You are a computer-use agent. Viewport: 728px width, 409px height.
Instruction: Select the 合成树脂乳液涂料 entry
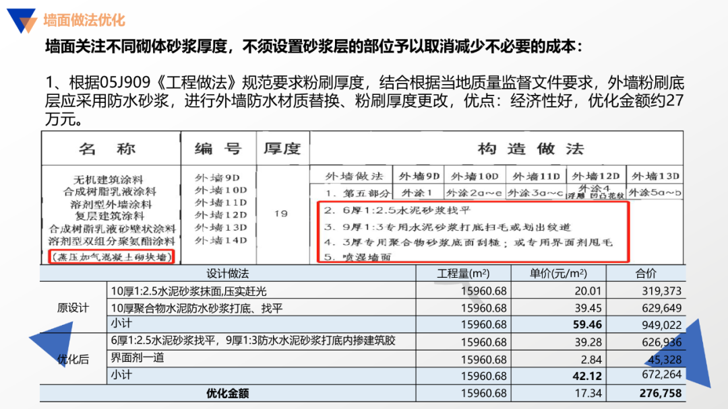(110, 191)
